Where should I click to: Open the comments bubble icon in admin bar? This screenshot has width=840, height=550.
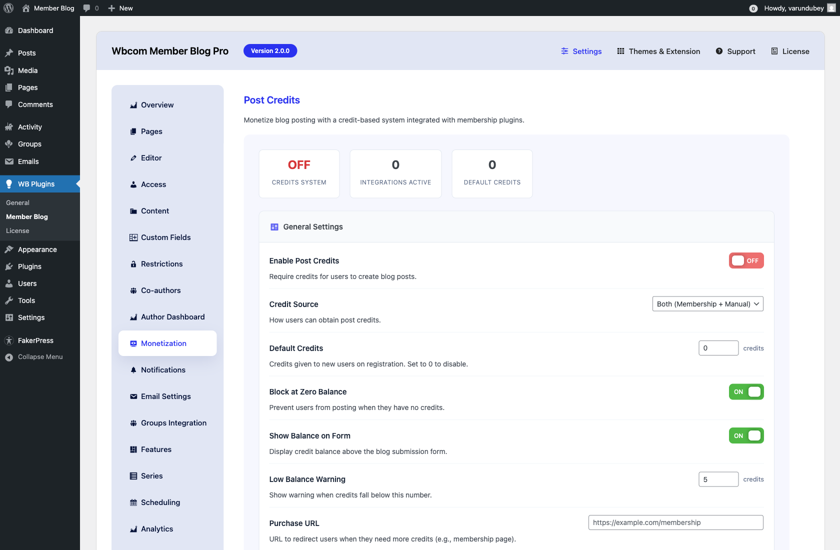point(87,8)
